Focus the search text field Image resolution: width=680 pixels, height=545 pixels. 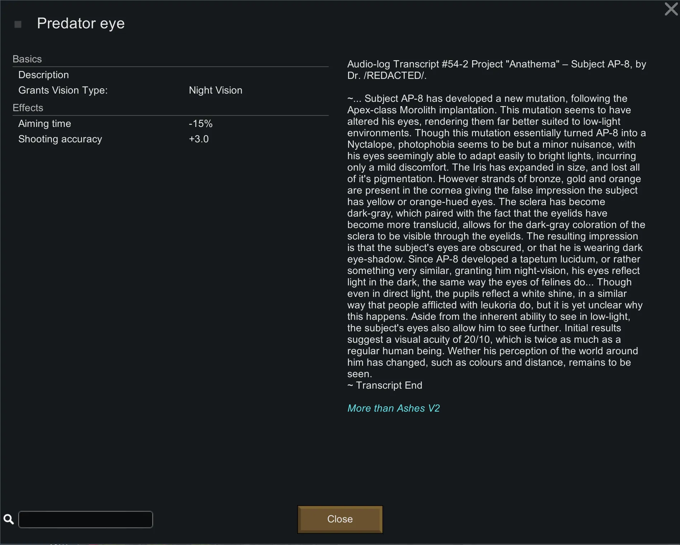85,519
